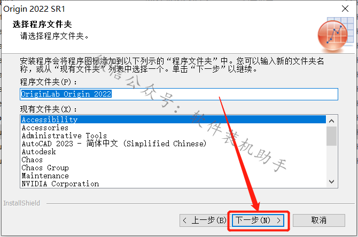358x237 pixels.
Task: Click the 下一步(N) next button
Action: point(258,220)
